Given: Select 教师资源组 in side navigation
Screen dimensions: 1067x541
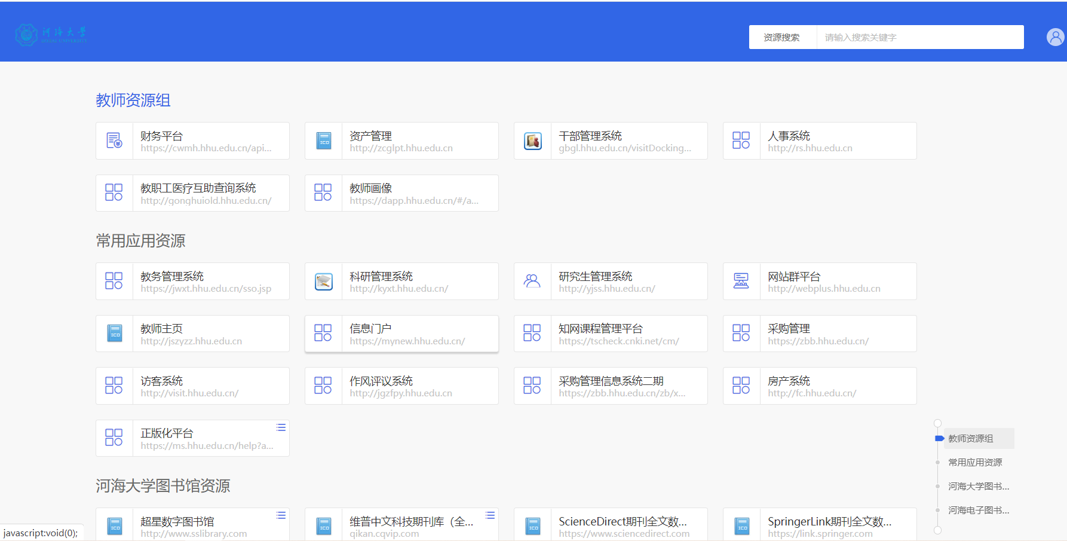Looking at the screenshot, I should tap(971, 438).
